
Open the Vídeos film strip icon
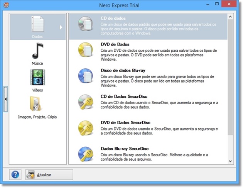tap(38, 77)
